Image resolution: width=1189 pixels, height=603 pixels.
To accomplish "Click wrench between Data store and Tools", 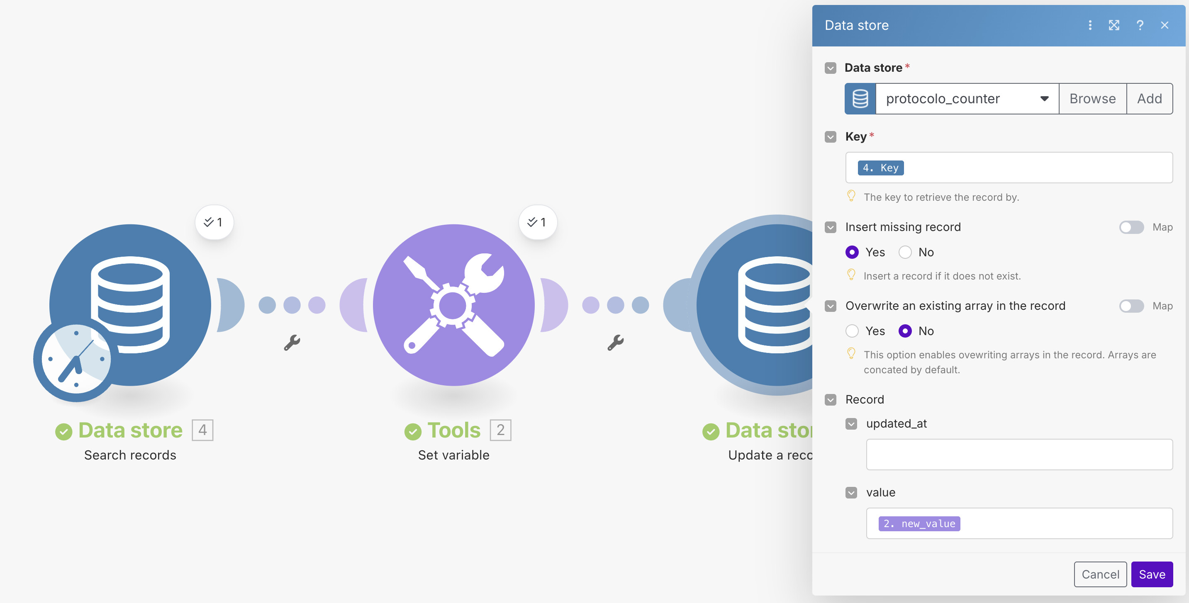I will click(292, 343).
